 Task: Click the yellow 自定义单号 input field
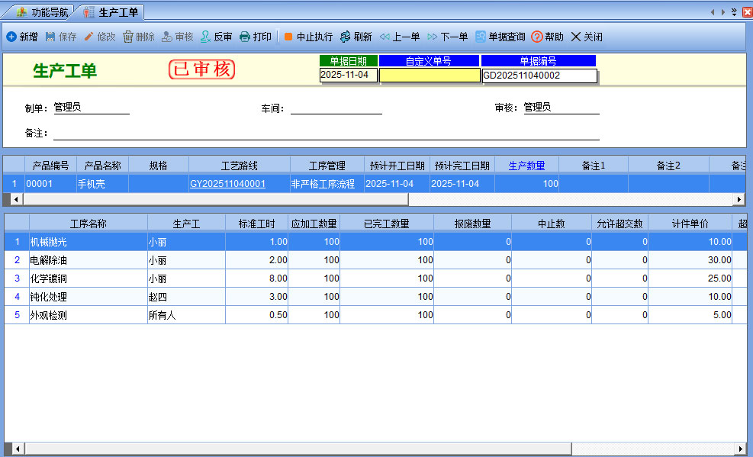point(430,75)
